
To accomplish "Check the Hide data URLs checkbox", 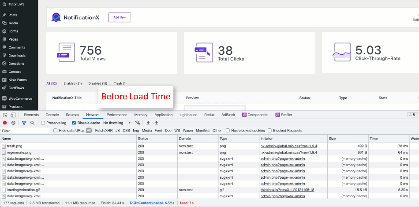I will pyautogui.click(x=55, y=131).
